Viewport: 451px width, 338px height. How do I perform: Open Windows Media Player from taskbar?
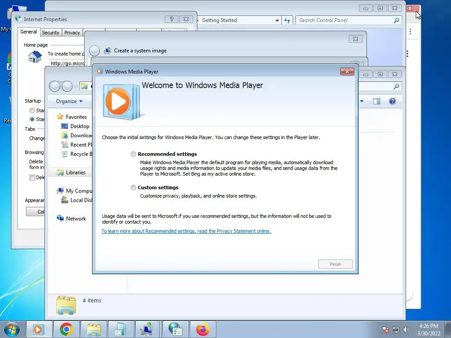pyautogui.click(x=39, y=329)
